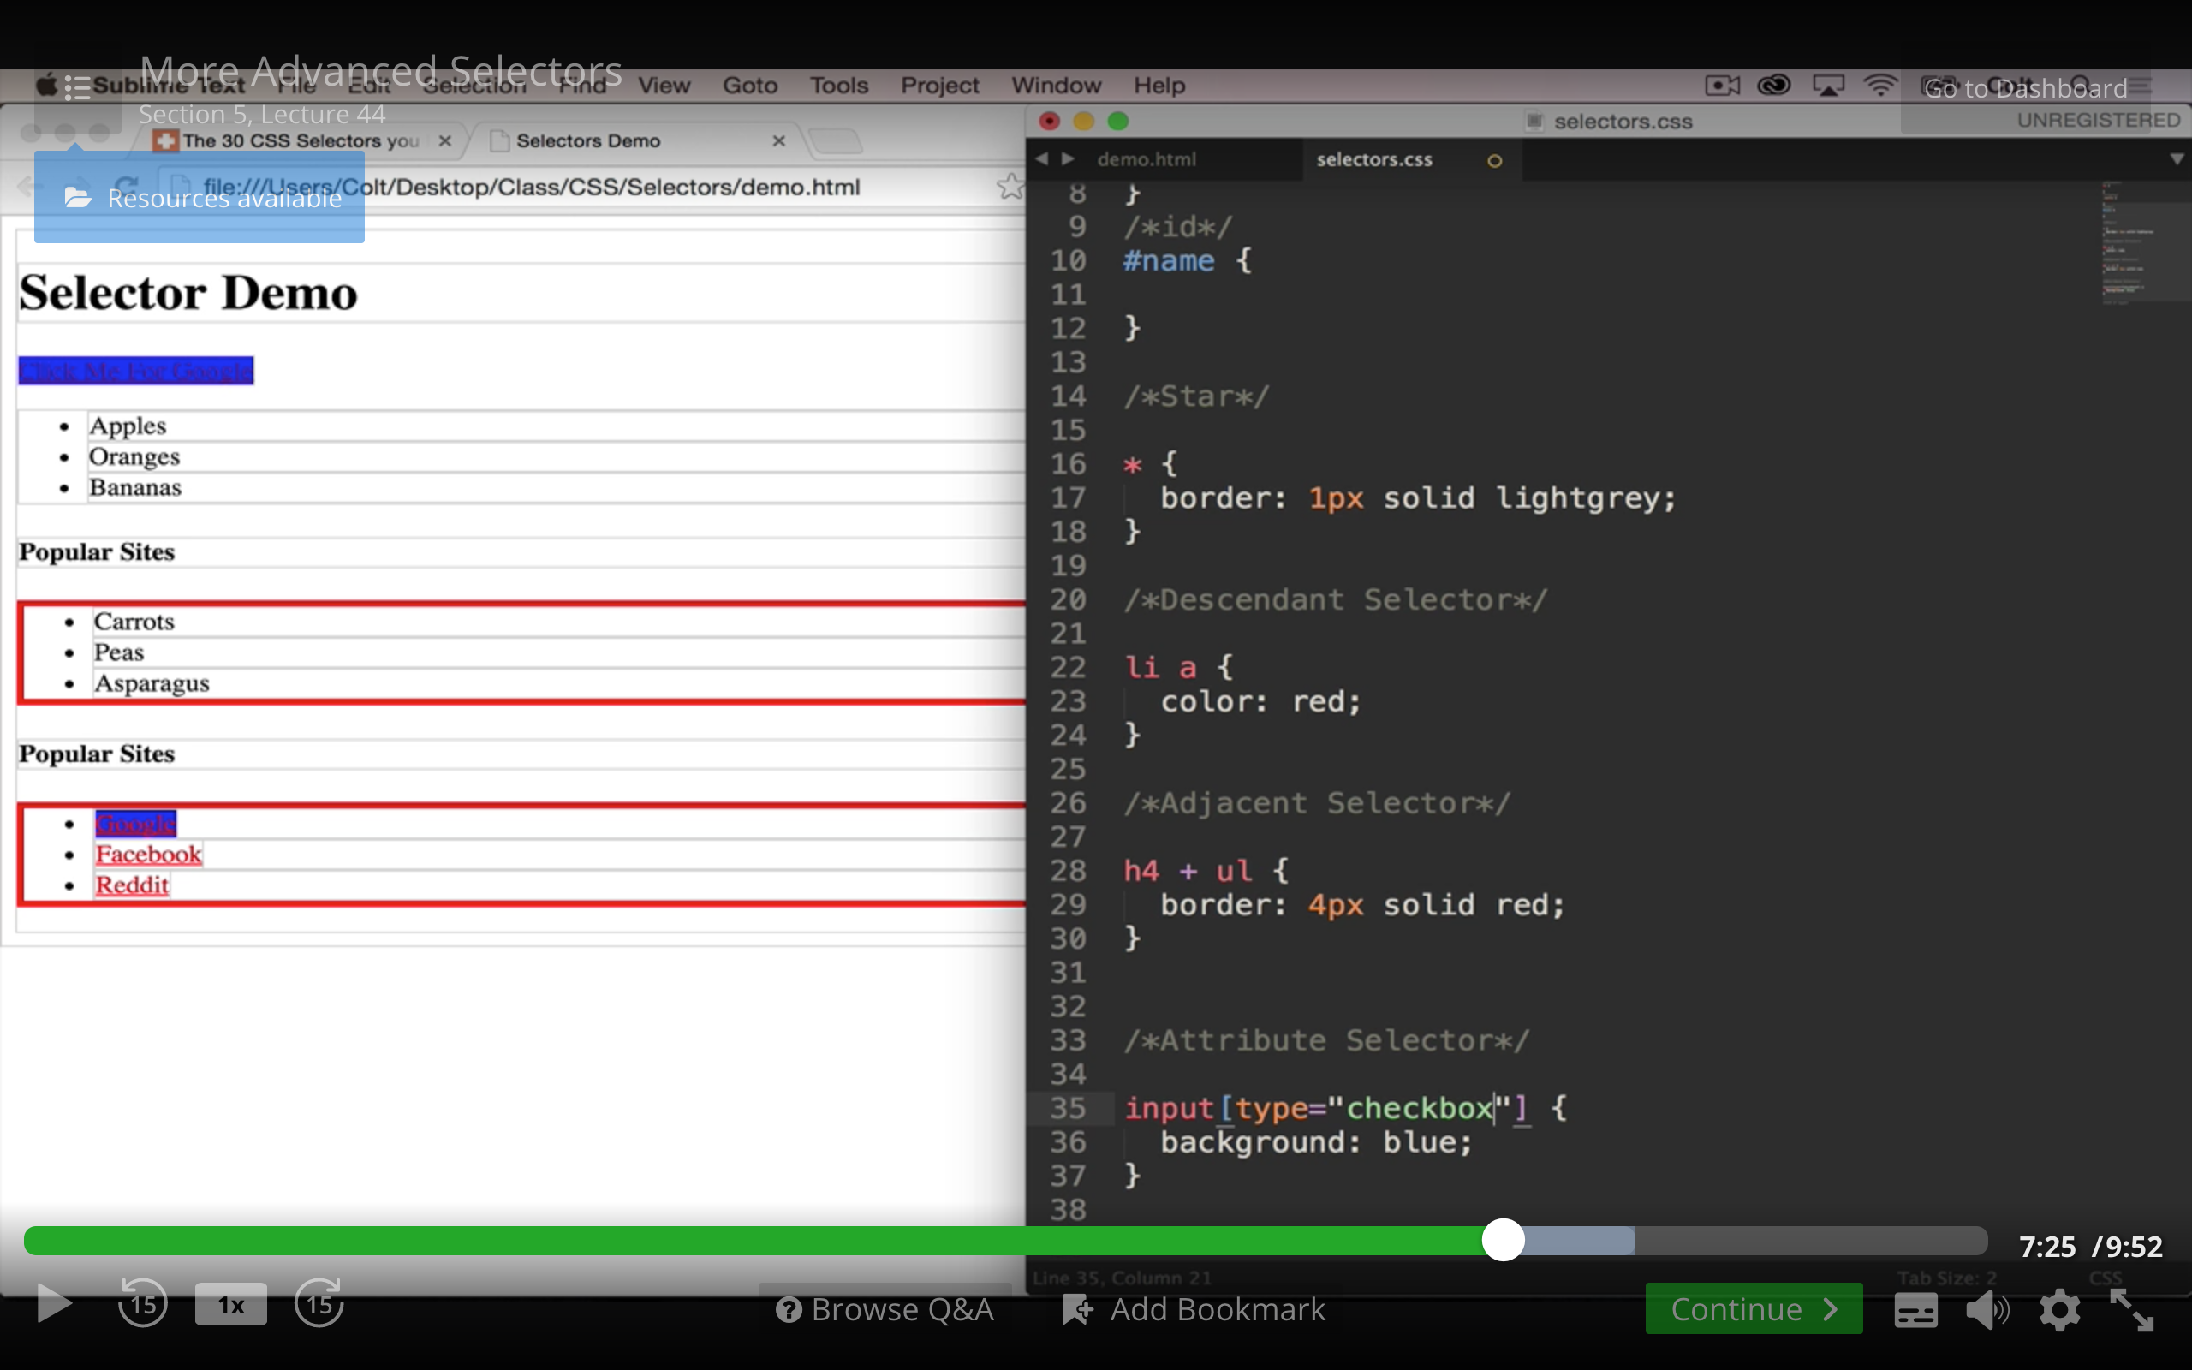
Task: Click the unsaved dot on selectors.css tab
Action: [x=1494, y=160]
